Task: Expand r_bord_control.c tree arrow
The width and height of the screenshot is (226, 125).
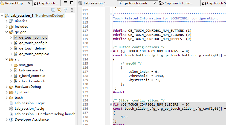Action: click(11, 76)
